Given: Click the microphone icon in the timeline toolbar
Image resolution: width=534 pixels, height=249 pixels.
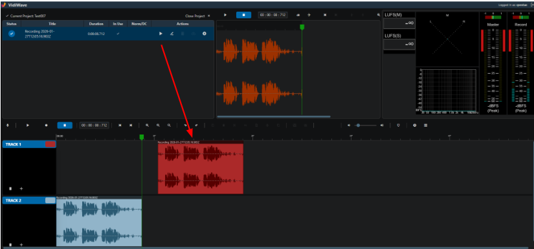Looking at the screenshot, I should click(8, 125).
